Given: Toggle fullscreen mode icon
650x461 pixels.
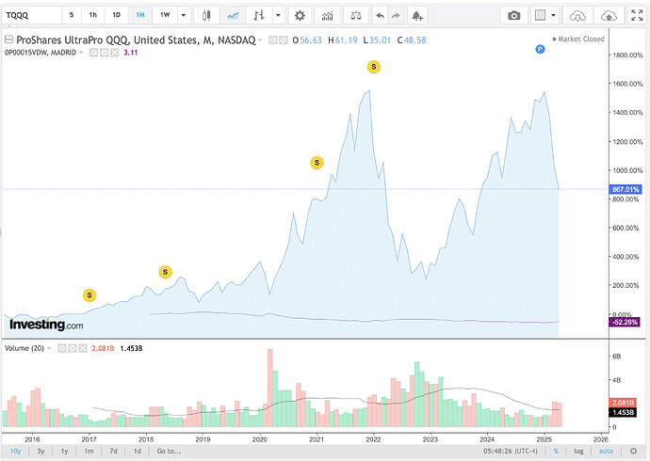Looking at the screenshot, I should coord(637,16).
